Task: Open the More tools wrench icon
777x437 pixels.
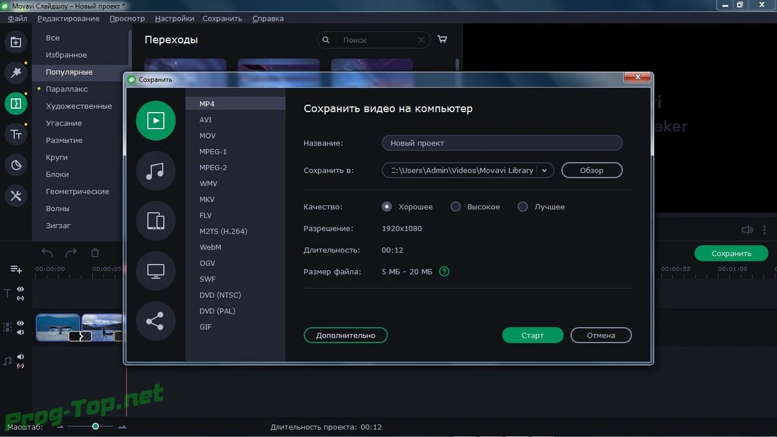Action: [16, 196]
